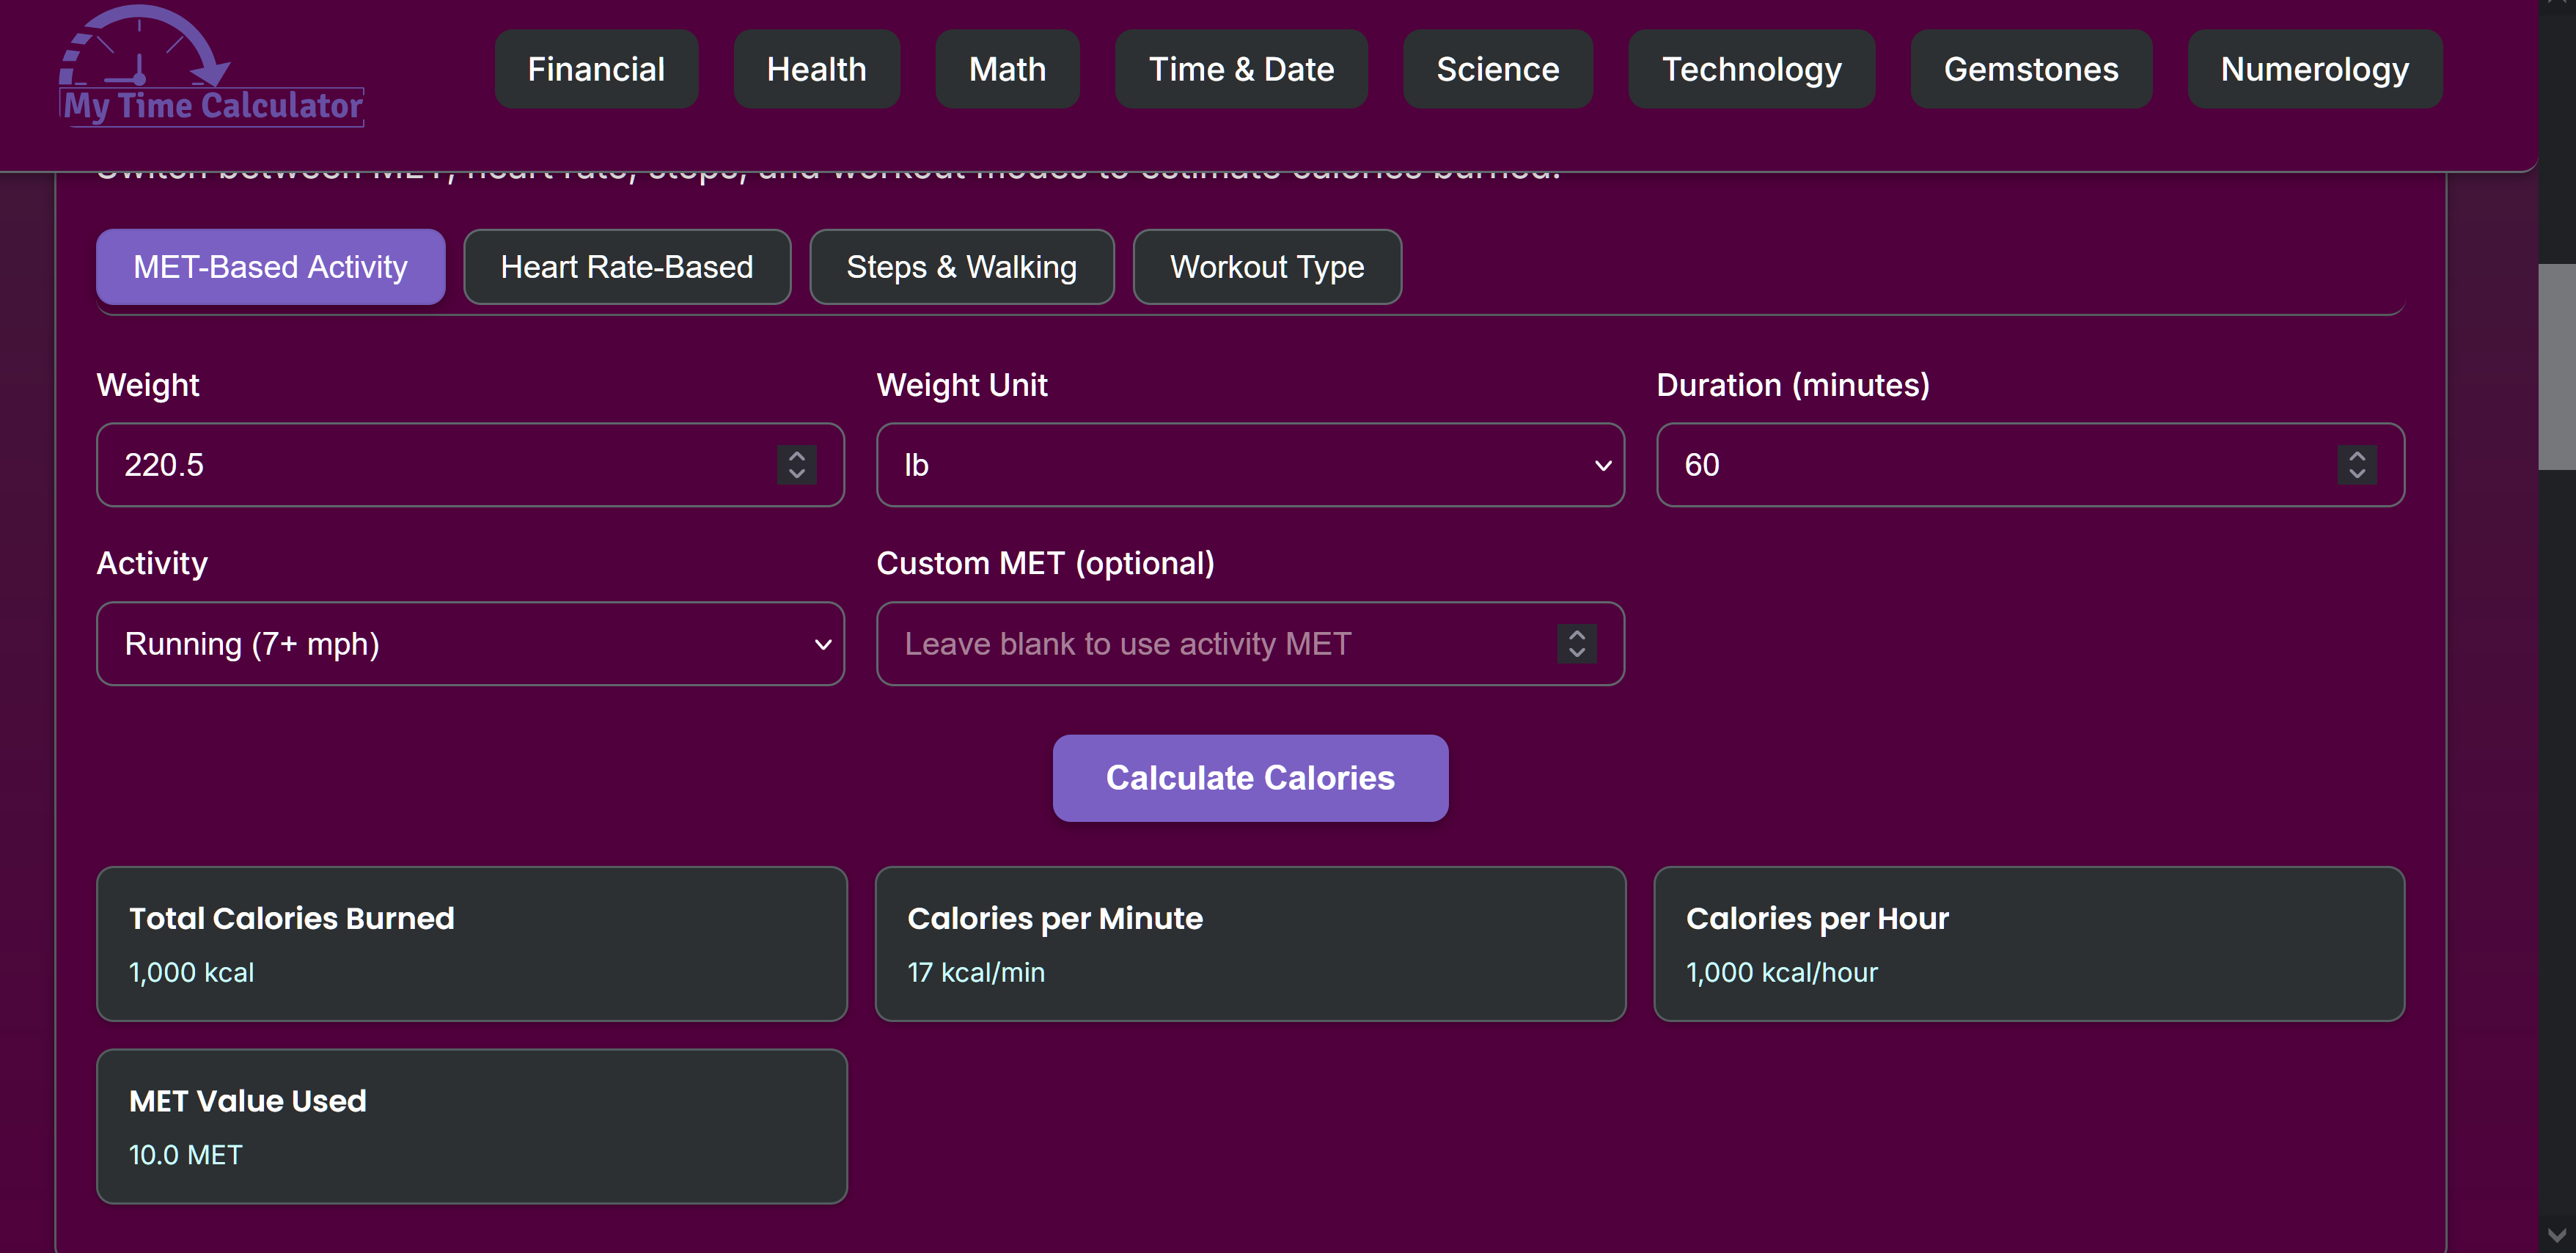Click the 'Custom MET (optional)' label
The image size is (2576, 1253).
coord(1045,563)
